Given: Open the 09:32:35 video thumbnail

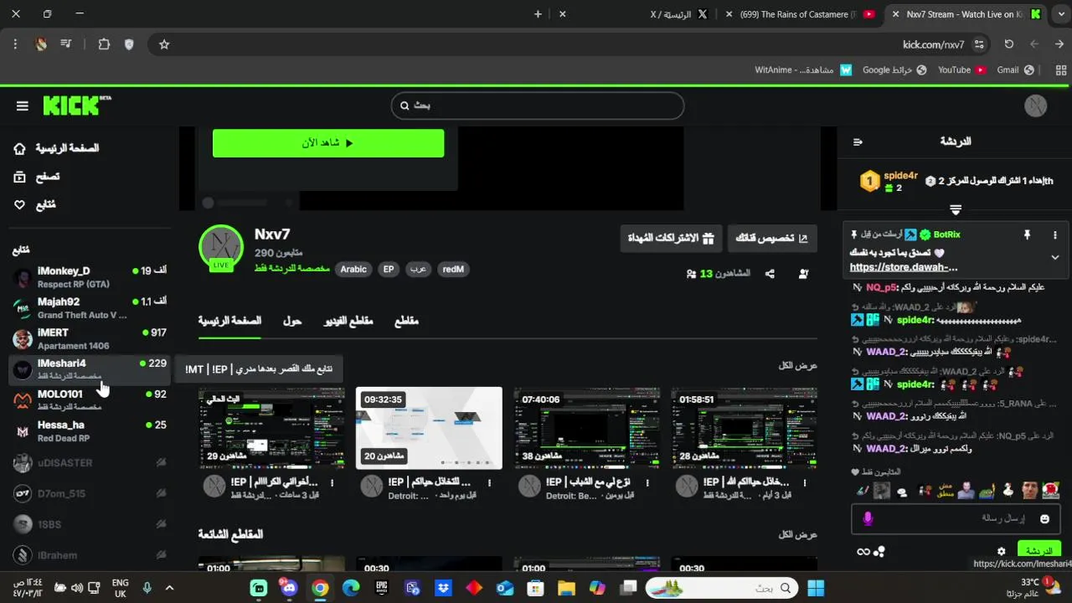Looking at the screenshot, I should (x=429, y=428).
